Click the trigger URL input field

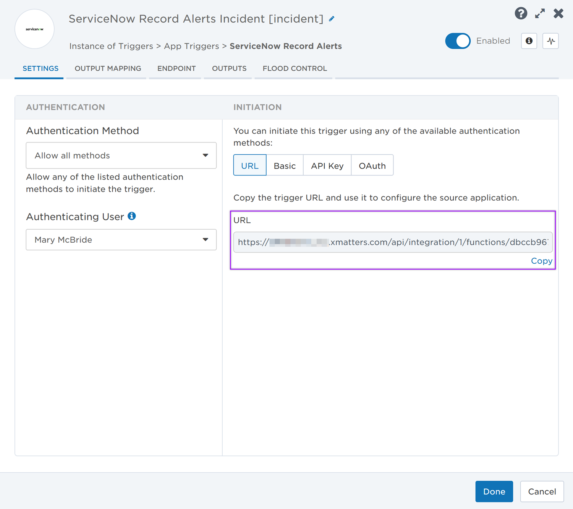click(393, 242)
